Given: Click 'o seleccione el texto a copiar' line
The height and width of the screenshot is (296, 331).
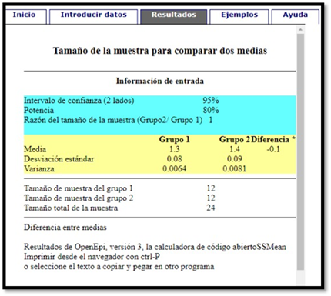Looking at the screenshot, I should pyautogui.click(x=119, y=267).
